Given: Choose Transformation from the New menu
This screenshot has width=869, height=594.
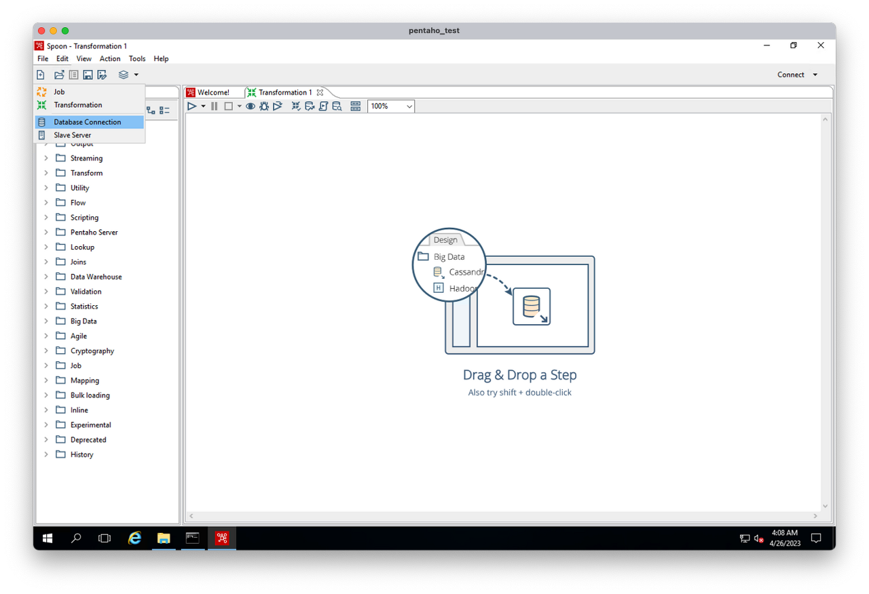Looking at the screenshot, I should click(x=90, y=104).
